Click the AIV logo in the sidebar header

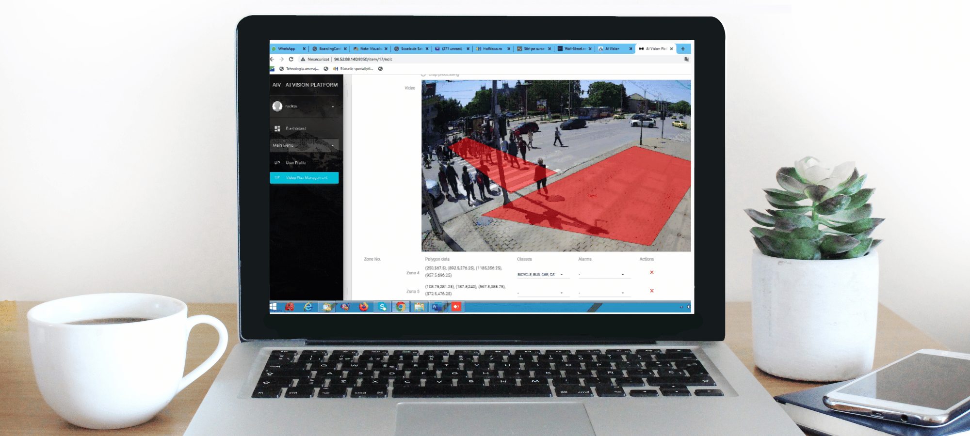[x=276, y=84]
